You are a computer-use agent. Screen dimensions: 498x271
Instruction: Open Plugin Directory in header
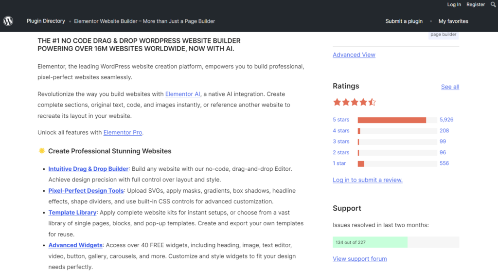click(46, 21)
